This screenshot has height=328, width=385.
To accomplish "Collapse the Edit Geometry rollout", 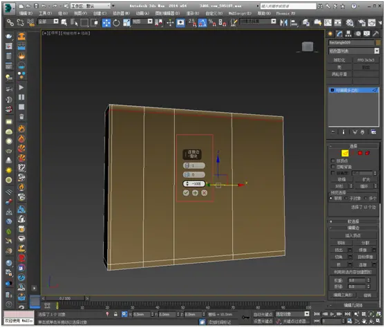I will [353, 305].
